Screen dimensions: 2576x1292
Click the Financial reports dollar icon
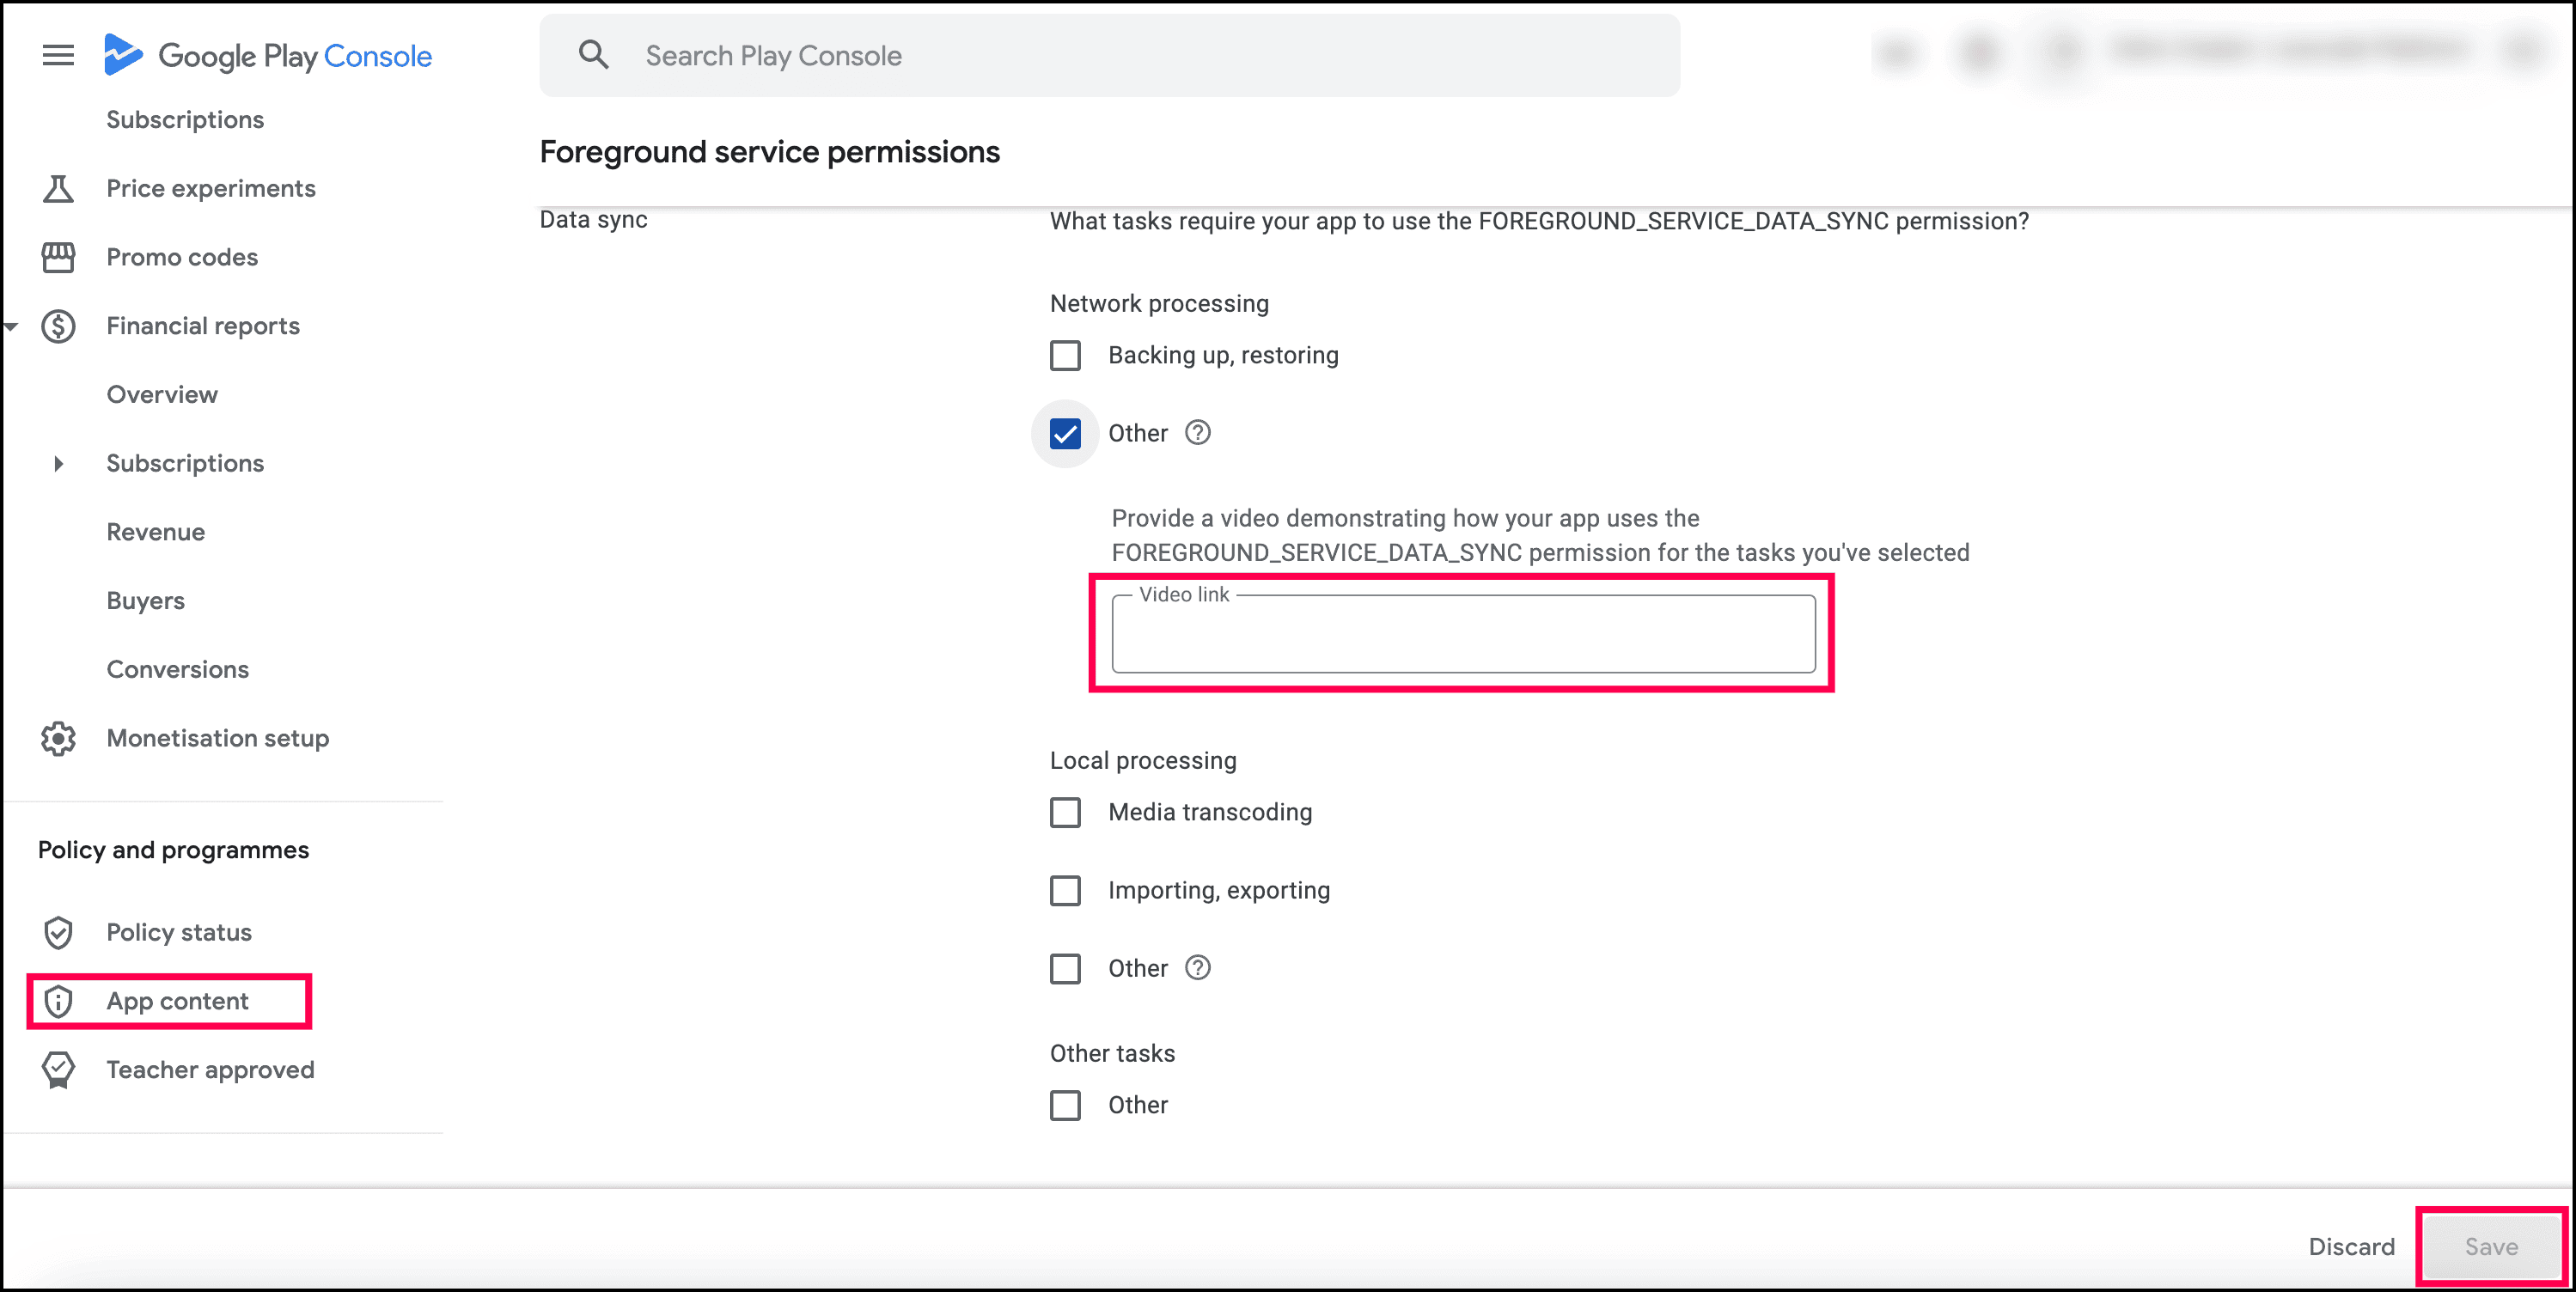(58, 326)
